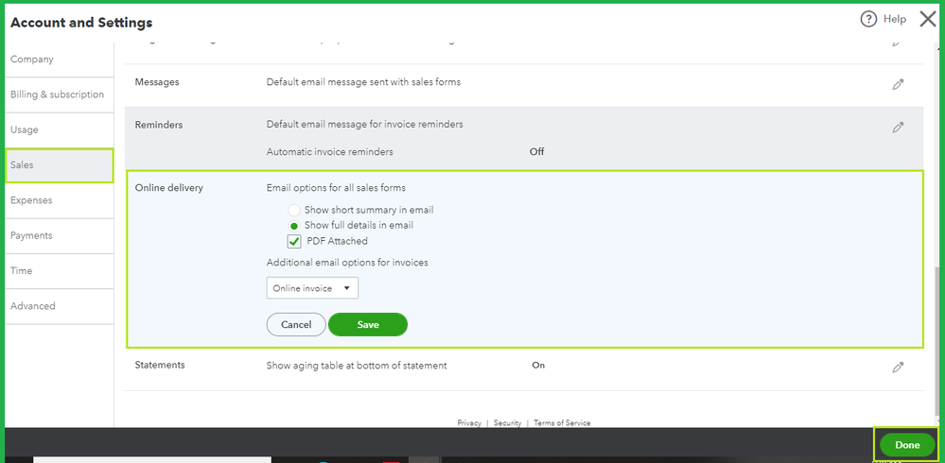Click the Statements row label
This screenshot has height=463, width=945.
click(x=160, y=365)
